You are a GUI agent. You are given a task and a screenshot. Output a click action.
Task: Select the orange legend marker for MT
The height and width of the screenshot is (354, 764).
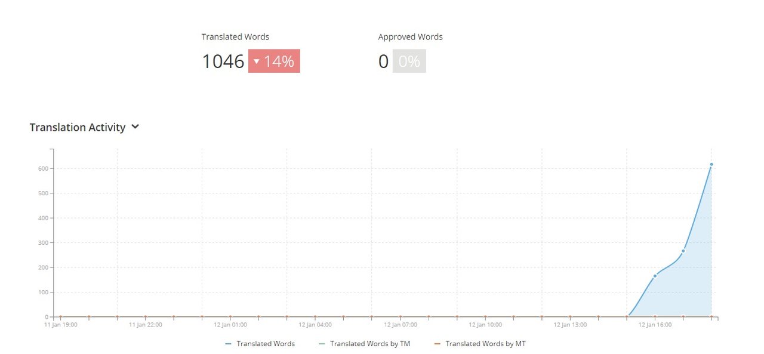click(x=437, y=344)
